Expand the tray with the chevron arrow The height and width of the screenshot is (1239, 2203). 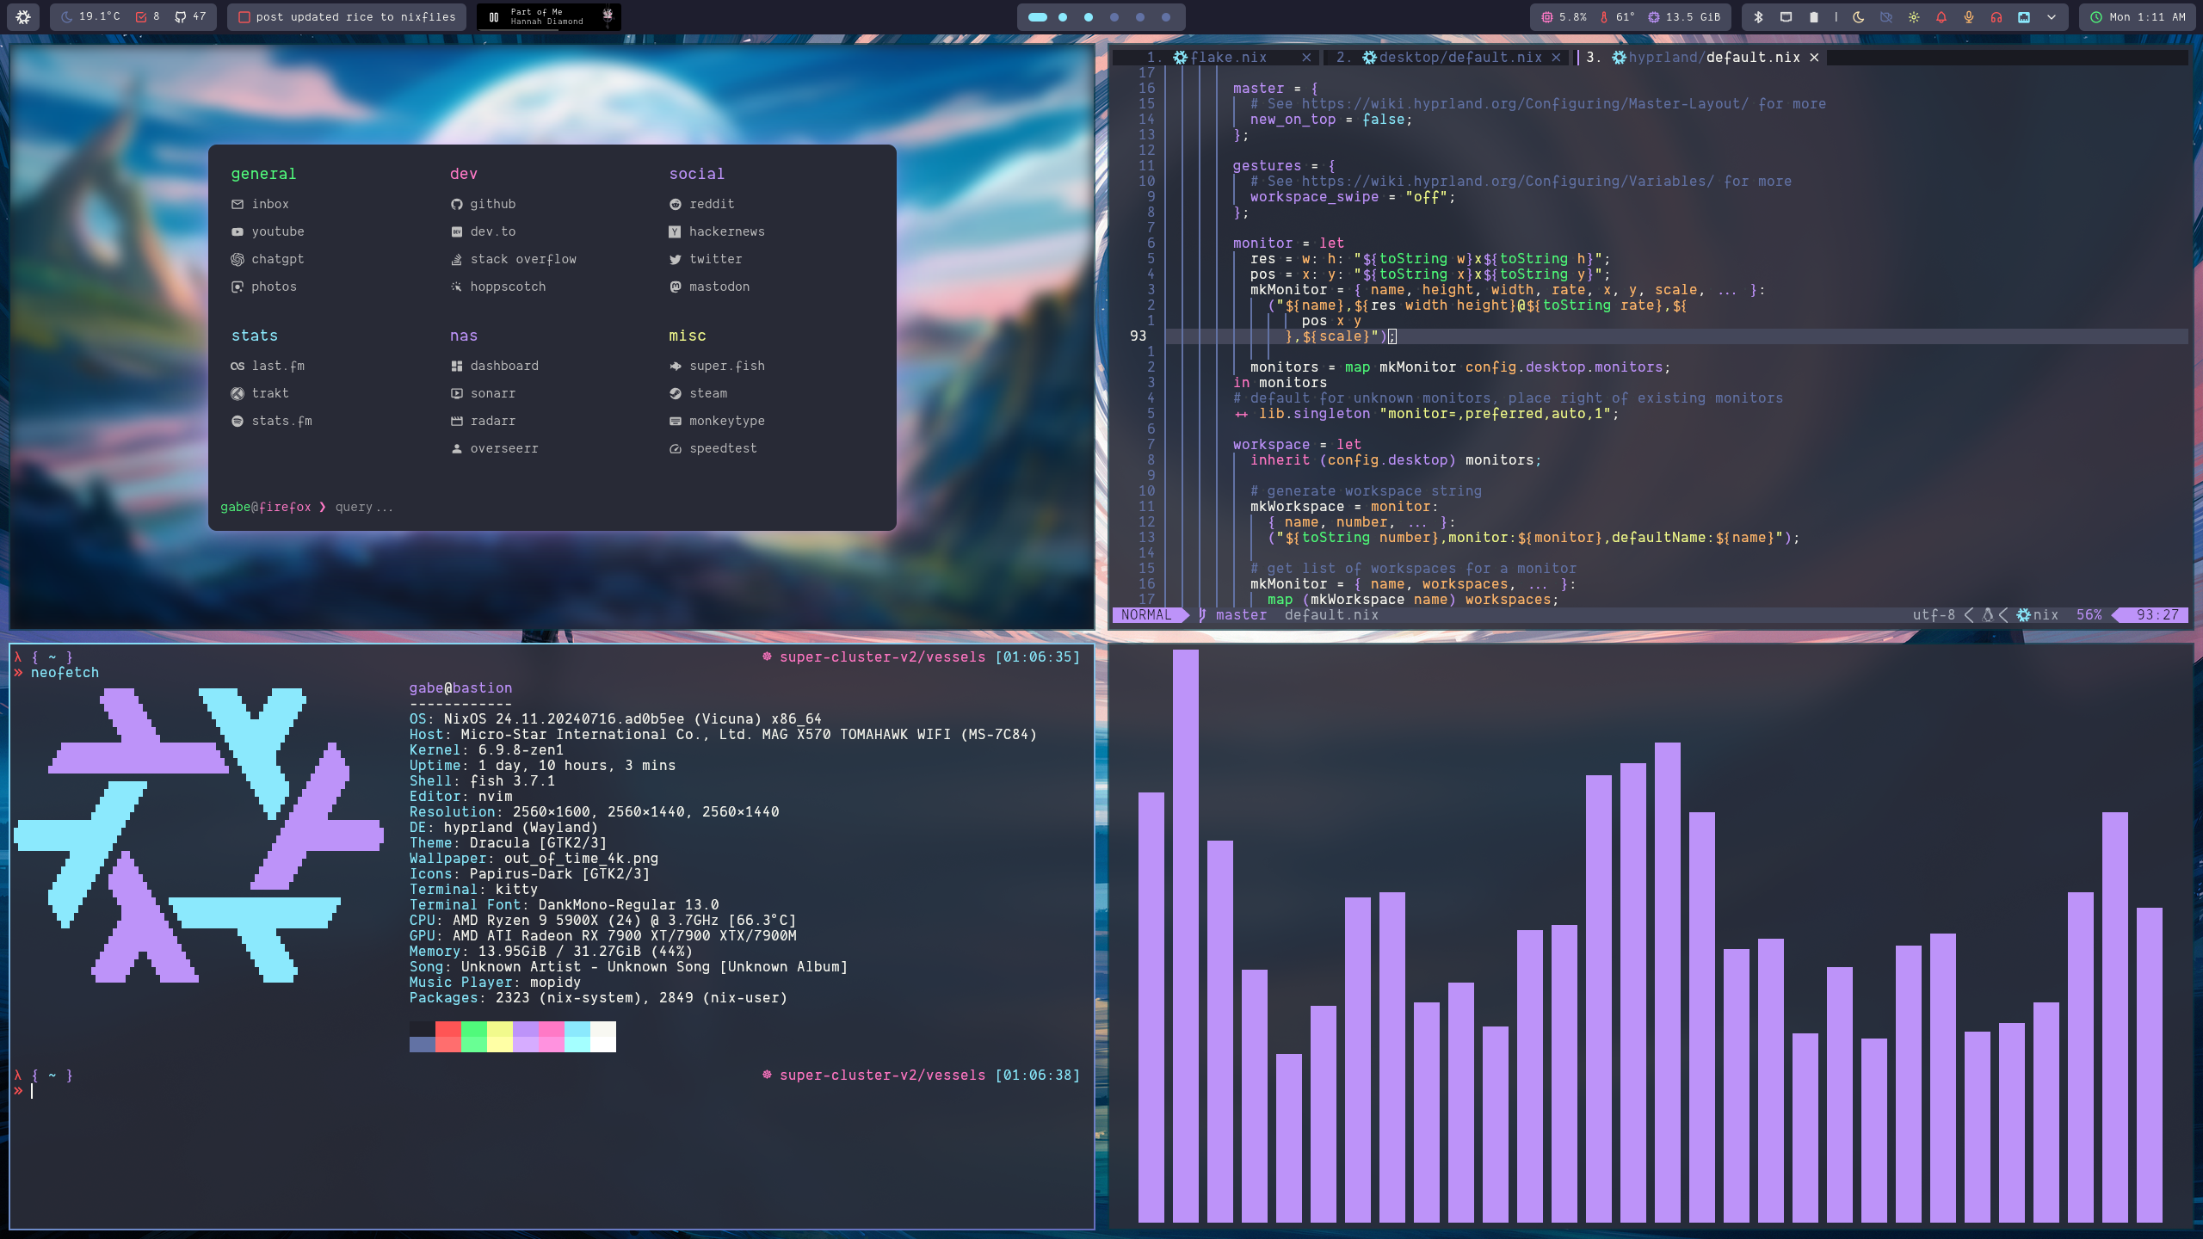(2052, 16)
